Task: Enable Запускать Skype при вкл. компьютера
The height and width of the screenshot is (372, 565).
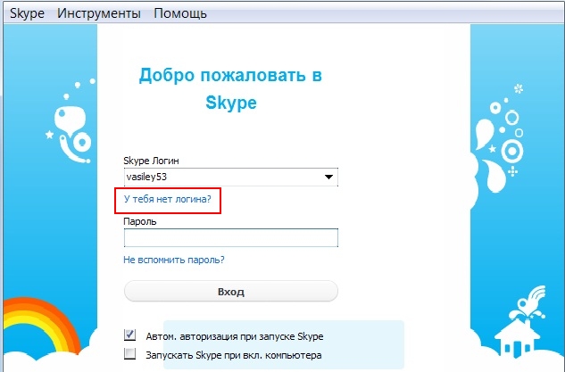Action: pyautogui.click(x=129, y=353)
